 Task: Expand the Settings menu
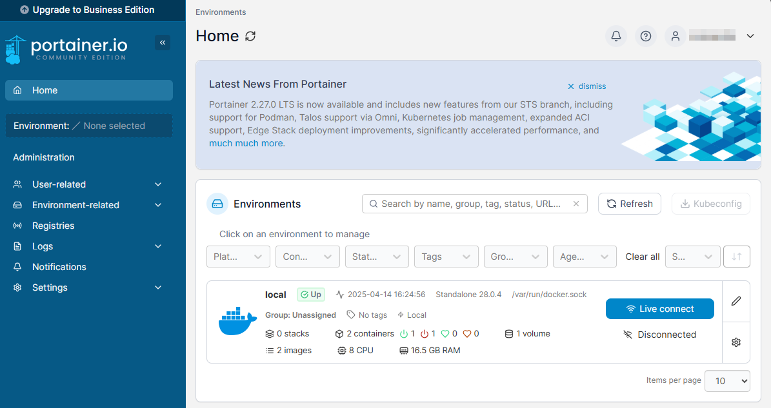coord(88,287)
